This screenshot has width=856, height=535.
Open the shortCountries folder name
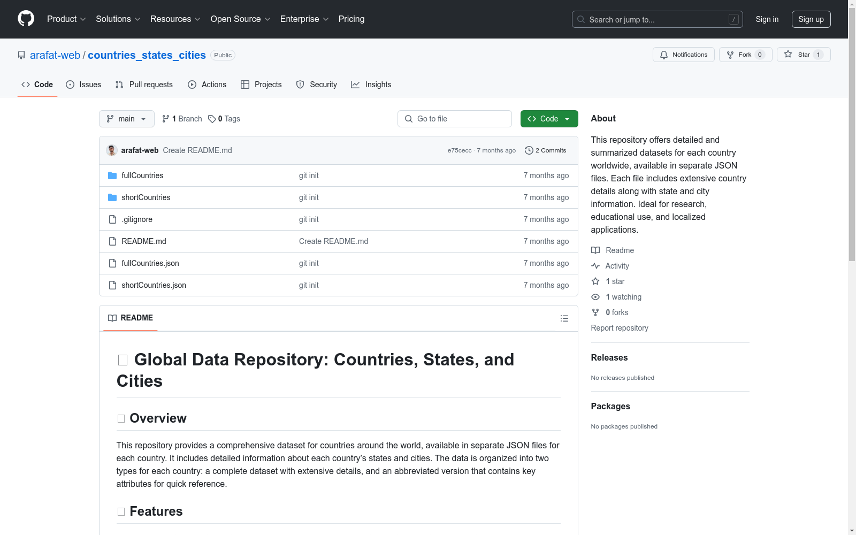point(146,197)
